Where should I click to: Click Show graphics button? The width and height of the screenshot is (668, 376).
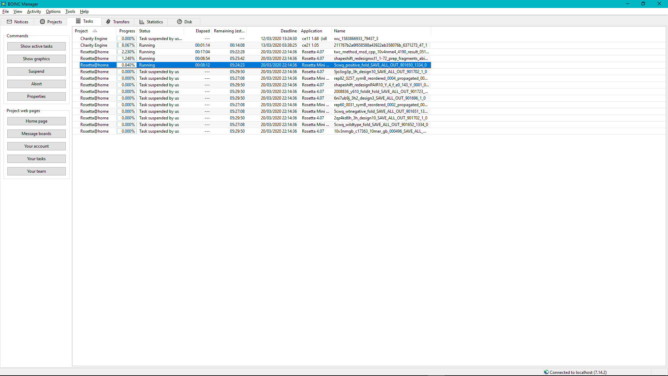[x=37, y=59]
